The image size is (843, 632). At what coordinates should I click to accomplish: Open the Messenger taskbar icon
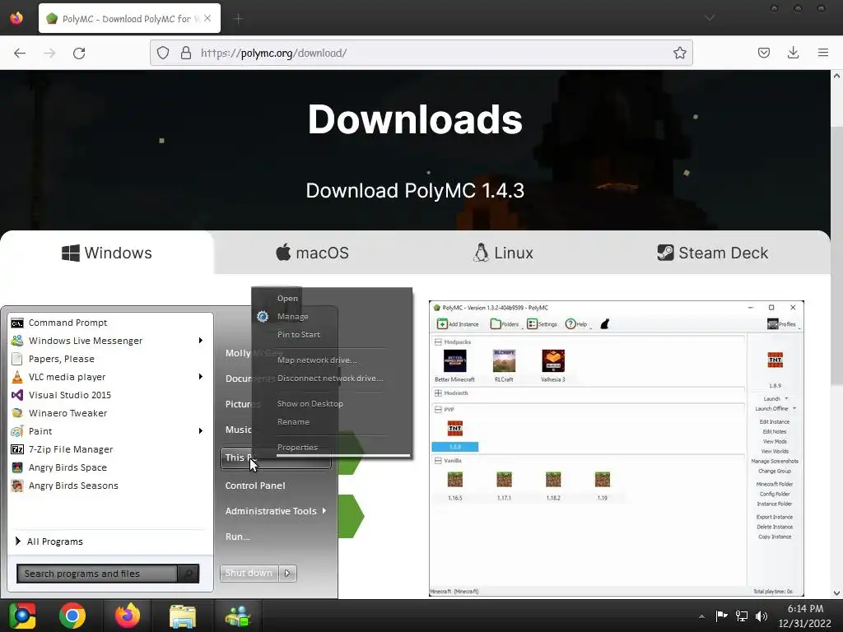238,616
